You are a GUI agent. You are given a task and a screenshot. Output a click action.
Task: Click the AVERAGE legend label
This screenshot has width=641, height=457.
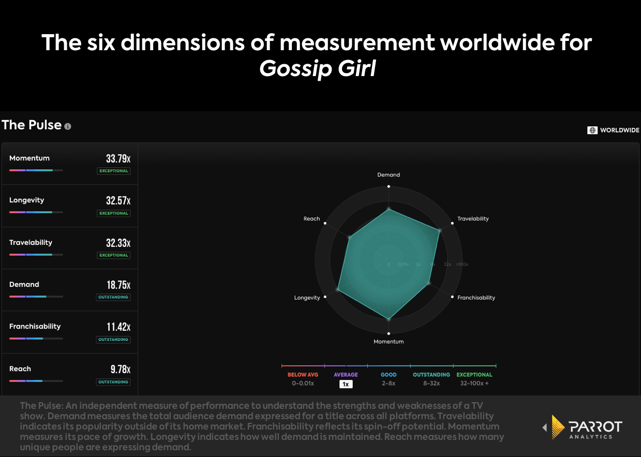pos(346,375)
